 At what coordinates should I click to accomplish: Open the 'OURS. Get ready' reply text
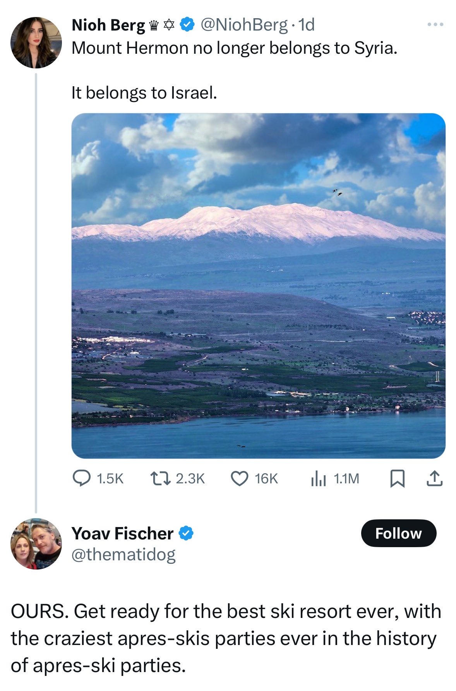(226, 638)
